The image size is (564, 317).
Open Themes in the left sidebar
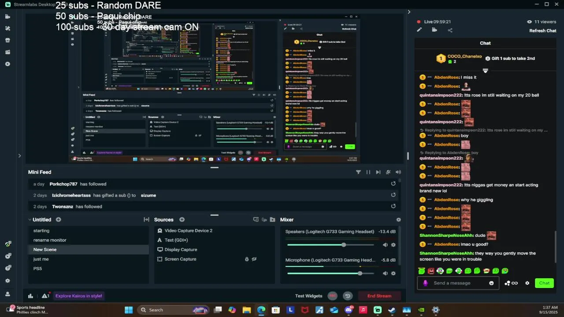coord(7,28)
